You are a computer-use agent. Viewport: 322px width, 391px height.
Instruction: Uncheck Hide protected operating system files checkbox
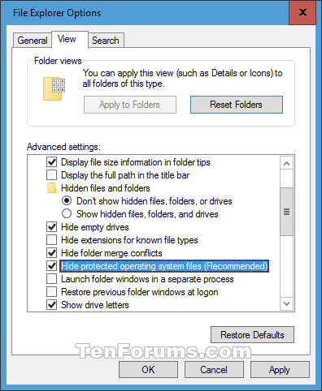click(51, 266)
